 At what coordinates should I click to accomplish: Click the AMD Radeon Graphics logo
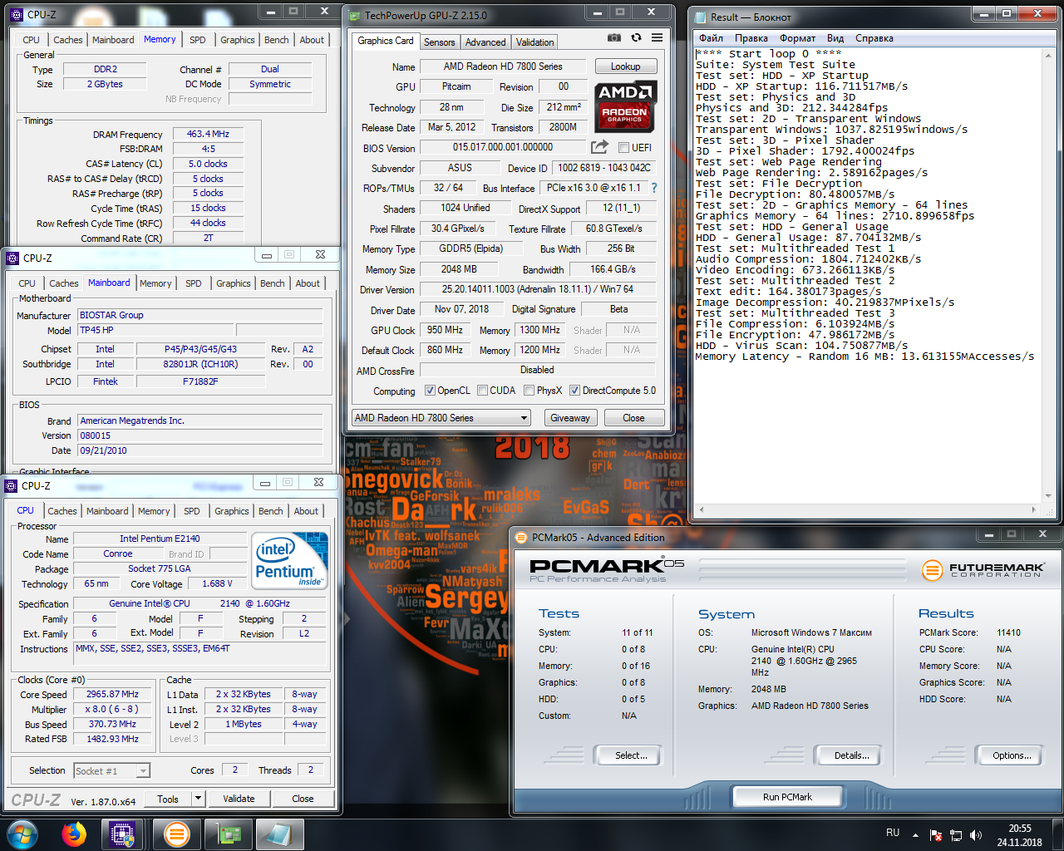[625, 106]
